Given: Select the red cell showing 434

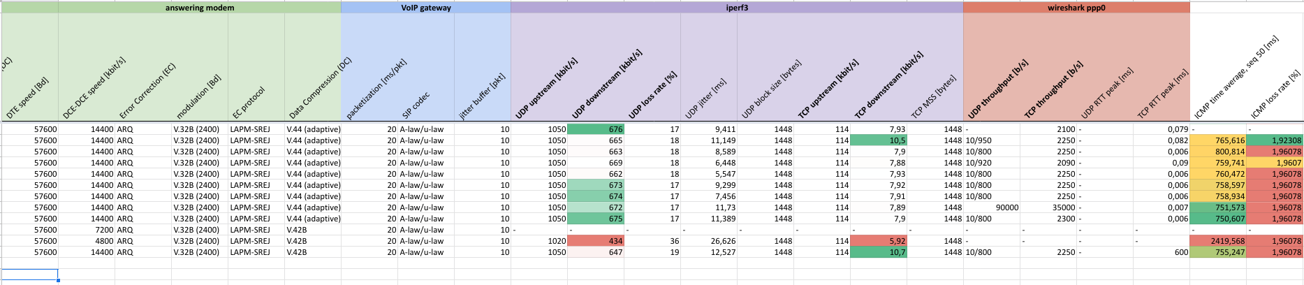Looking at the screenshot, I should [x=596, y=241].
